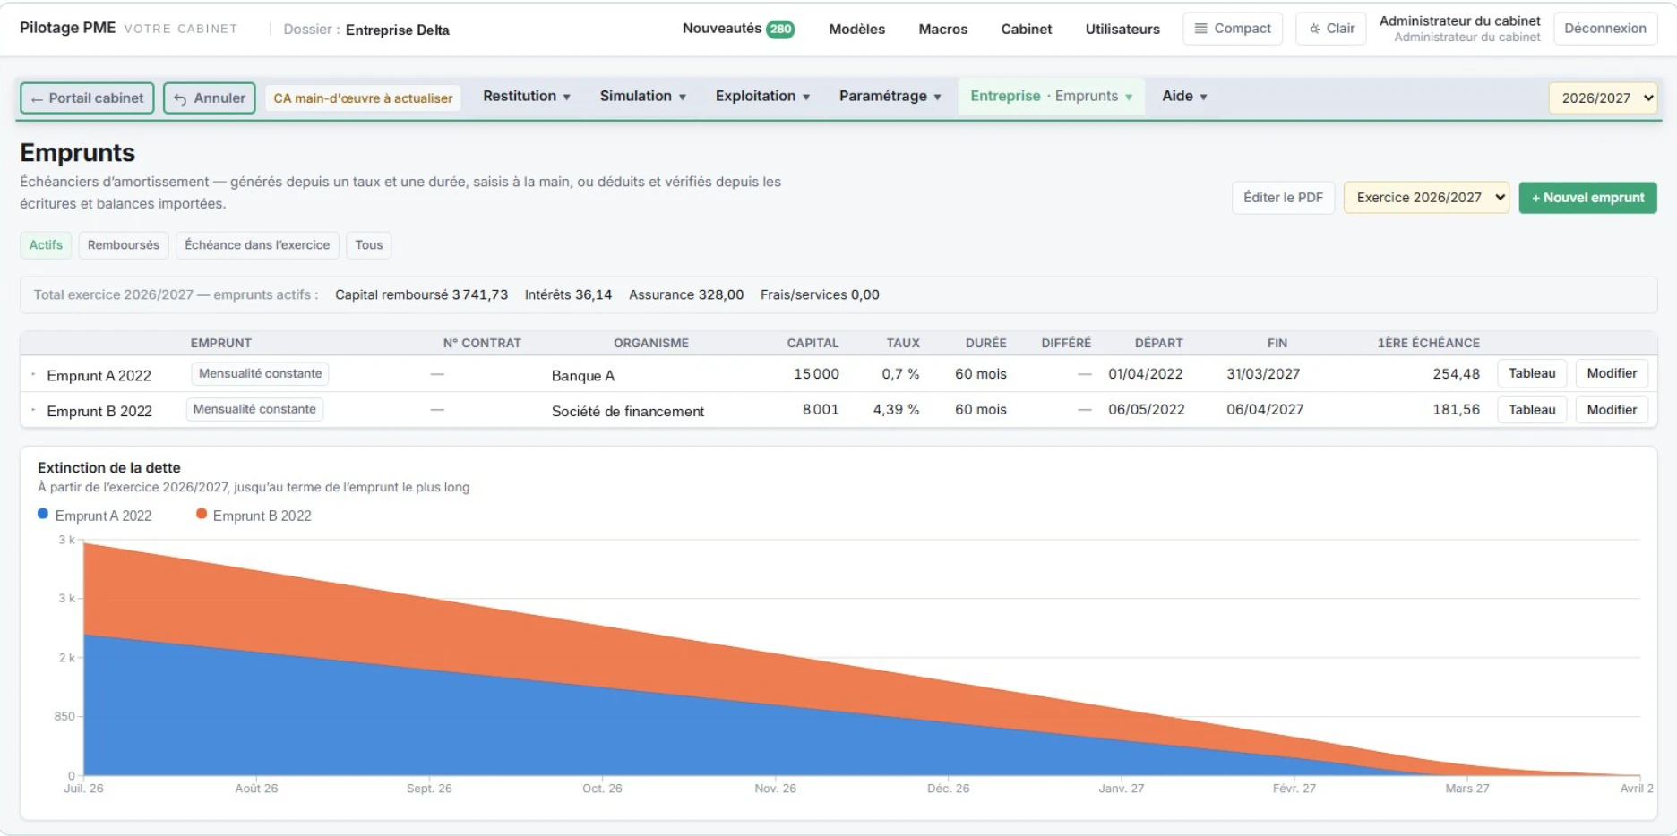Change the 2026/2027 year selector
Screen dimensions: 1677x836
click(x=1604, y=98)
